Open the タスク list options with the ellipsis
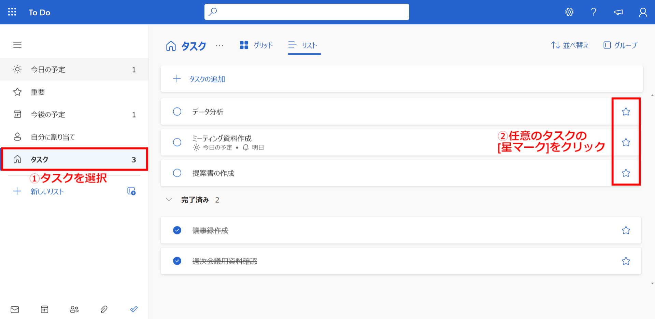Viewport: 655px width, 319px height. pos(219,46)
